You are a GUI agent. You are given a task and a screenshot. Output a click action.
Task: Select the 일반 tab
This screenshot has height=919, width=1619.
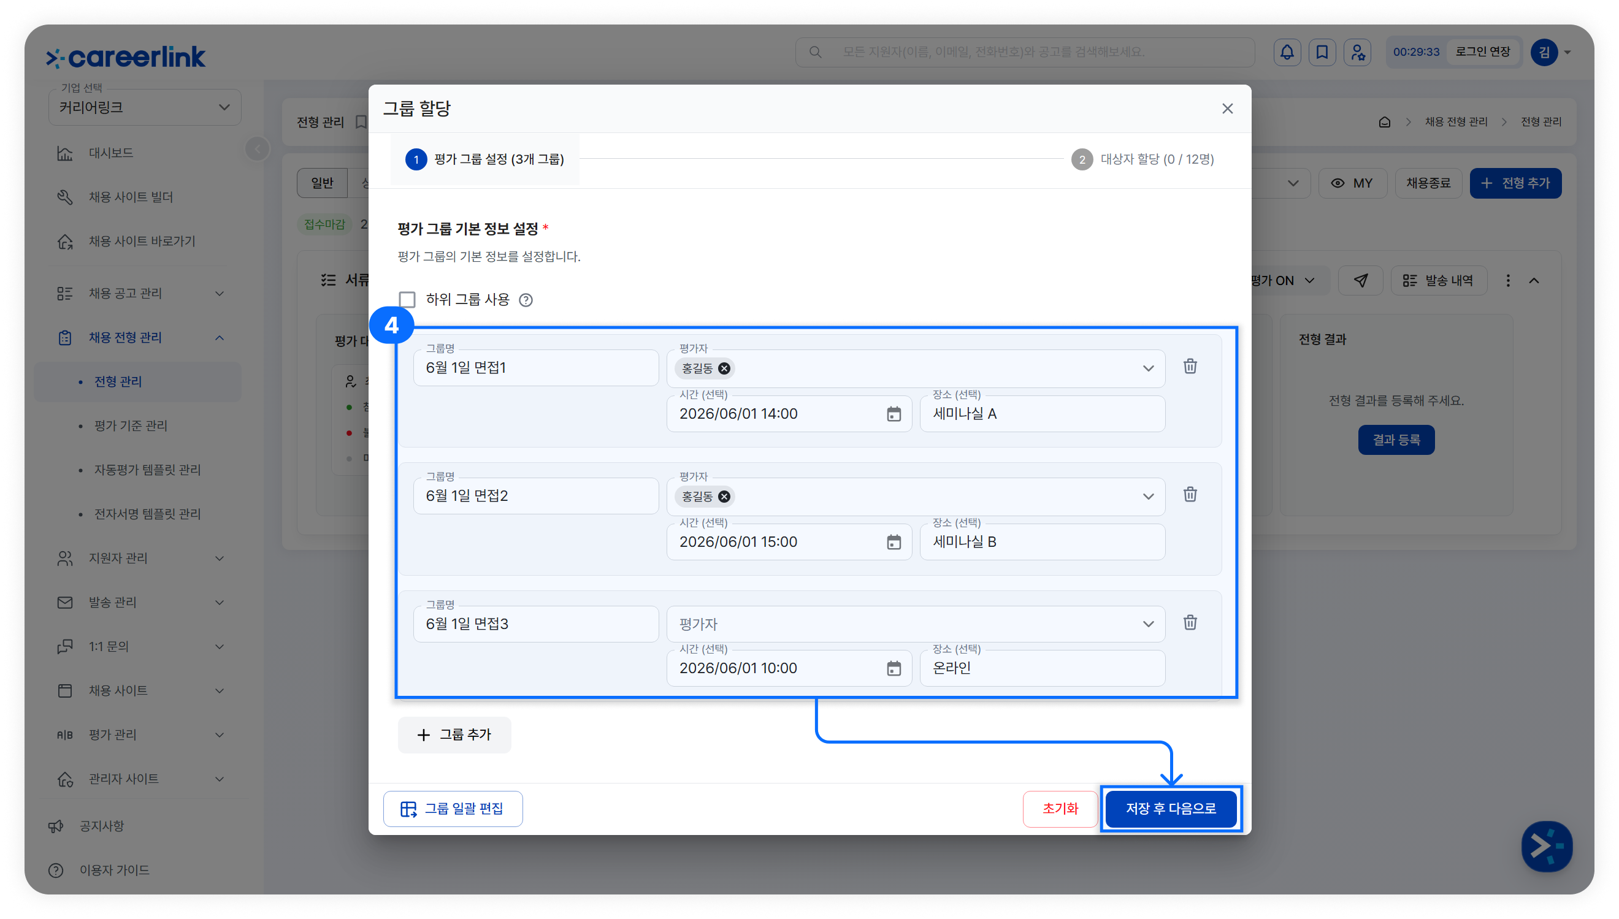[x=322, y=183]
